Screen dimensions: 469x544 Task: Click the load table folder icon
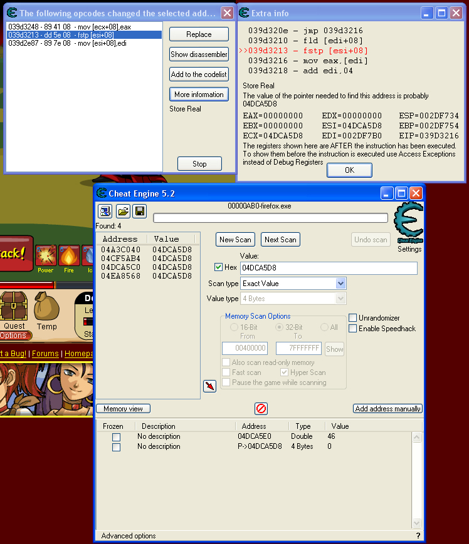tap(122, 211)
